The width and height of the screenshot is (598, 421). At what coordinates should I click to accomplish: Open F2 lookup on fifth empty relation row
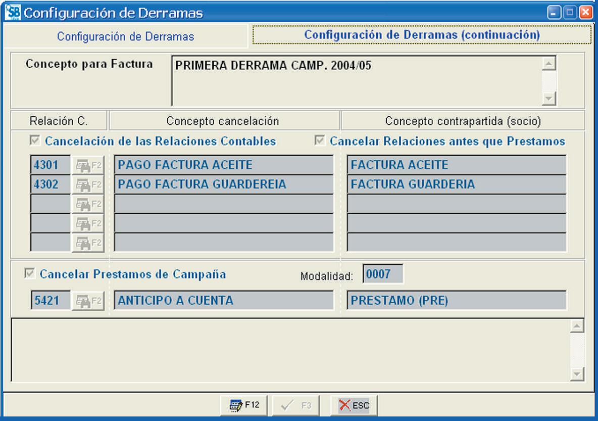click(x=88, y=243)
